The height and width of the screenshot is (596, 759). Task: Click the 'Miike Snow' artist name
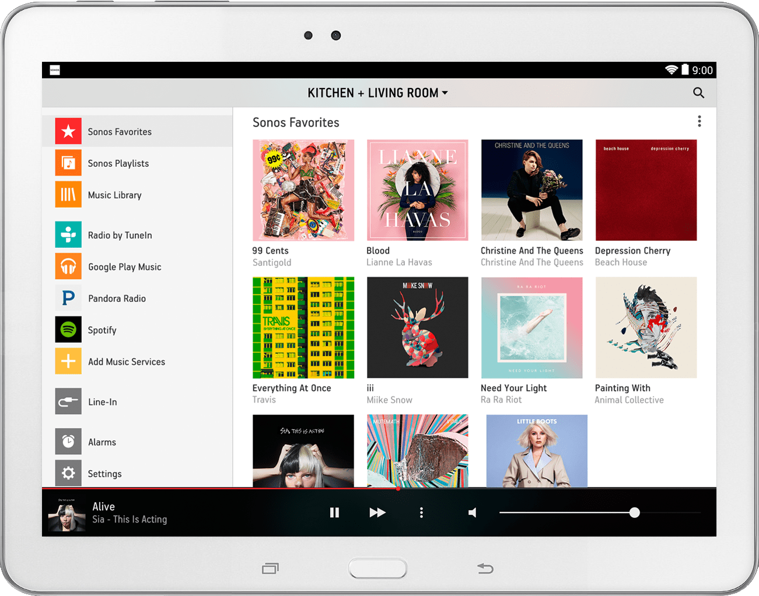tap(390, 400)
